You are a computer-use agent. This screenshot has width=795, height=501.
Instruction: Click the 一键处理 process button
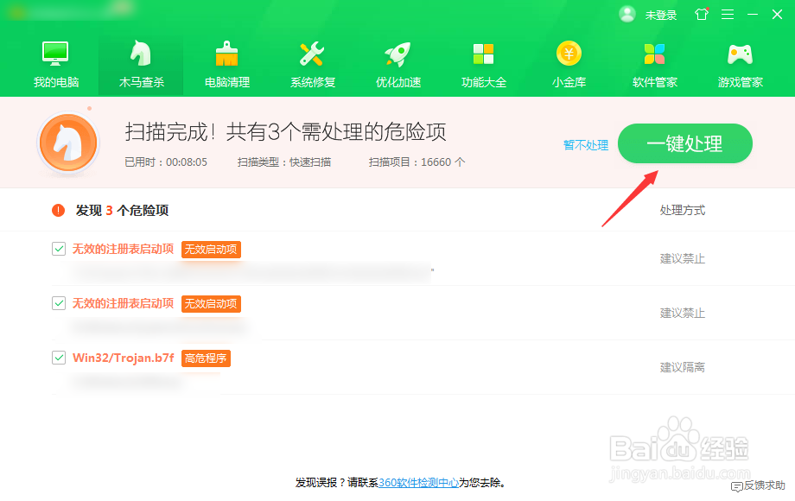click(x=684, y=143)
